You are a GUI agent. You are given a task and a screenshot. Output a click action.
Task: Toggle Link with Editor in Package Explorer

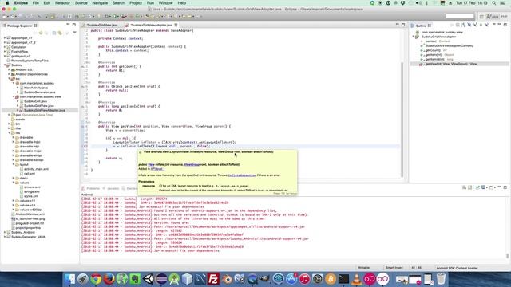point(60,33)
